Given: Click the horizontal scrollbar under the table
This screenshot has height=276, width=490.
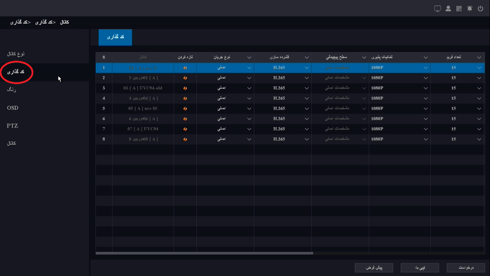Looking at the screenshot, I should coord(204,253).
